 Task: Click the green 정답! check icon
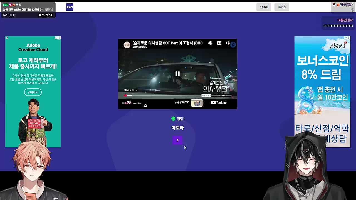click(173, 119)
